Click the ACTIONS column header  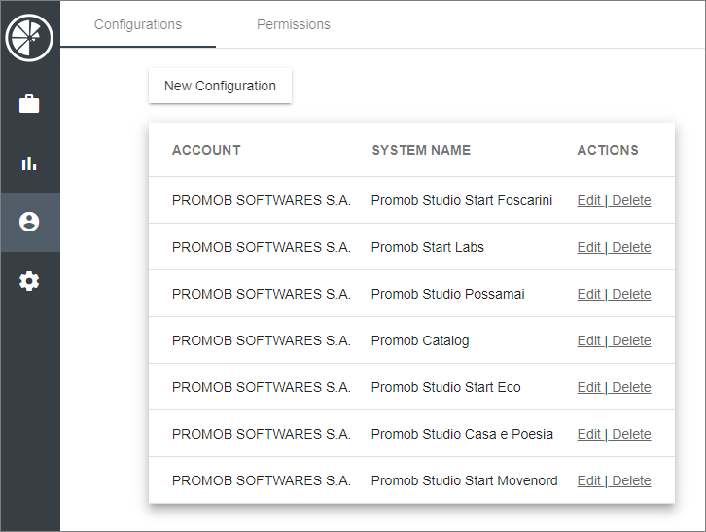tap(608, 150)
